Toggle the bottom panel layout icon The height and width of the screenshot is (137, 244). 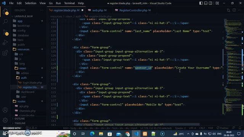(206, 3)
